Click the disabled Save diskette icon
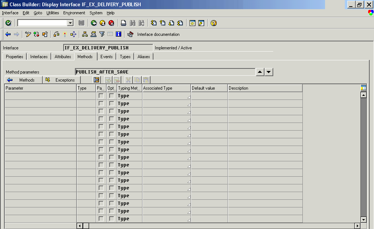This screenshot has height=229, width=374. (81, 23)
